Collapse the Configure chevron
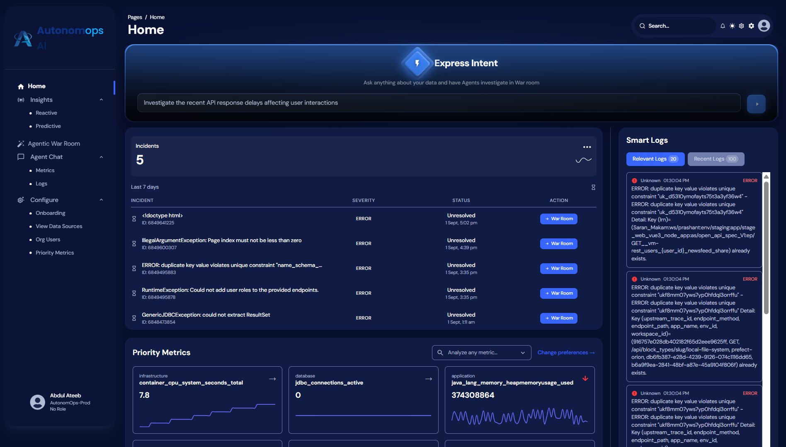Image resolution: width=786 pixels, height=447 pixels. pos(101,200)
